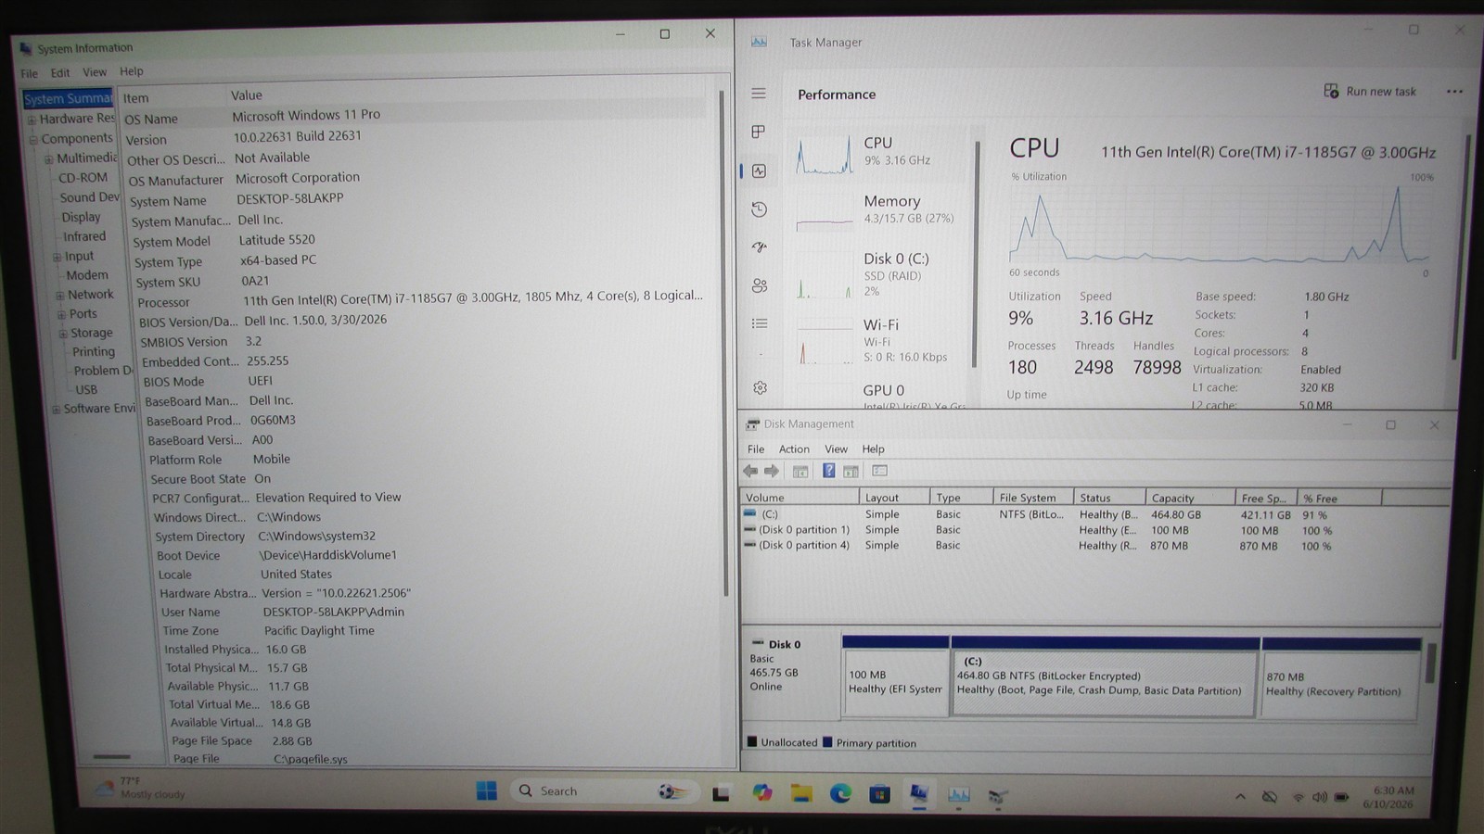Image resolution: width=1484 pixels, height=834 pixels.
Task: Open Edit menu in System Information
Action: click(60, 72)
